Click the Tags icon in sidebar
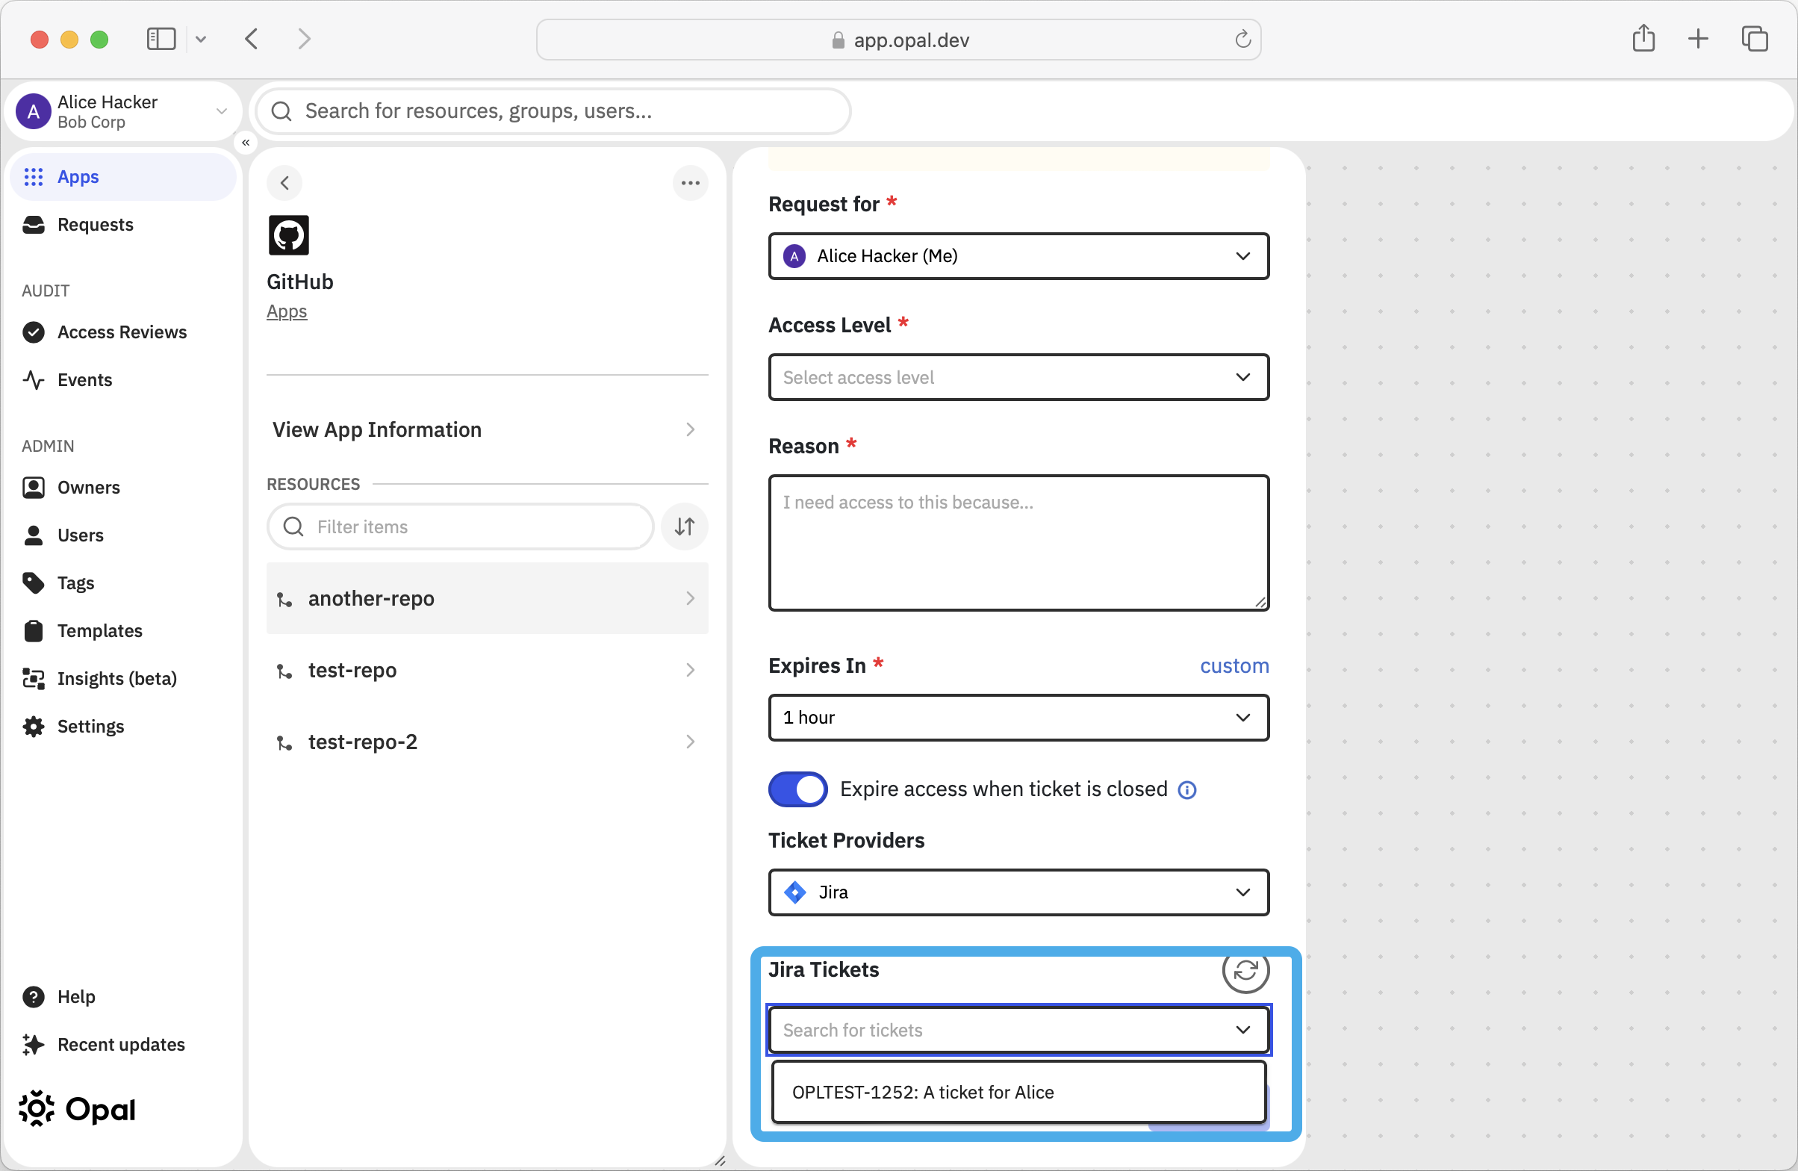 [x=34, y=583]
